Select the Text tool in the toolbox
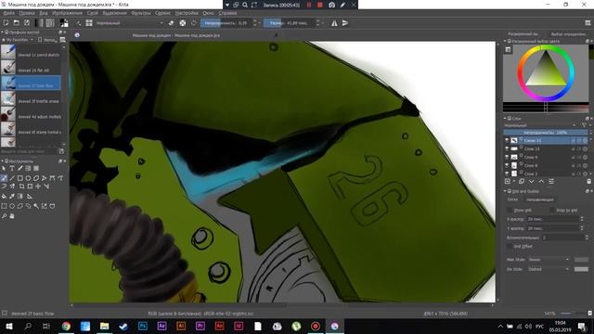594x334 pixels. tap(12, 168)
